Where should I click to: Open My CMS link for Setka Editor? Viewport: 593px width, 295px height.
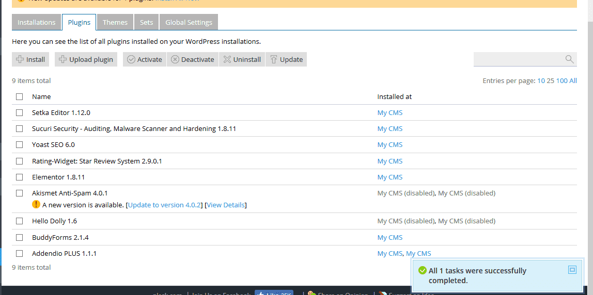[x=390, y=112]
